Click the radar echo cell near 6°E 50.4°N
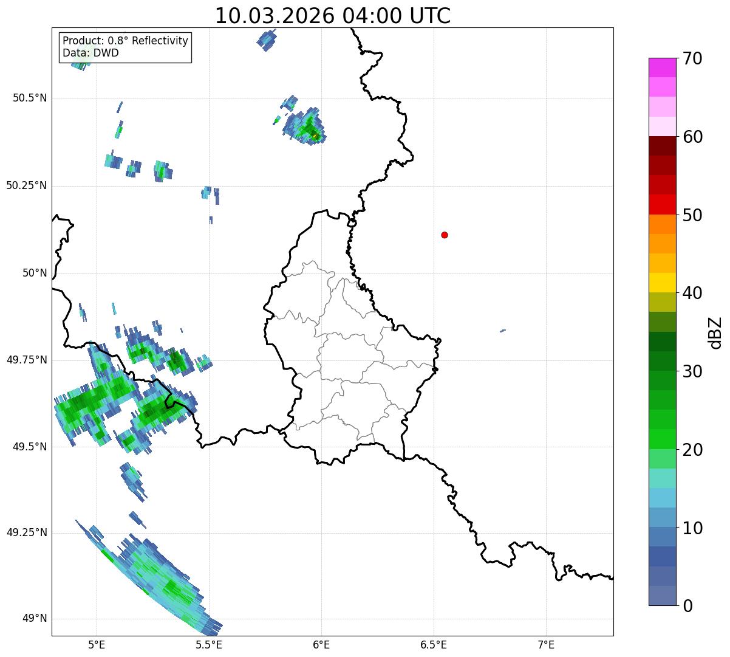 [x=305, y=126]
